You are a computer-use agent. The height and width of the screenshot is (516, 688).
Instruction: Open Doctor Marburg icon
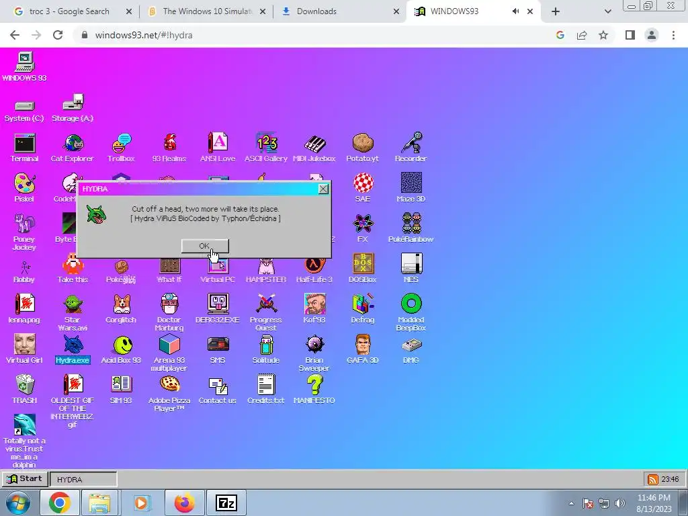coord(169,312)
